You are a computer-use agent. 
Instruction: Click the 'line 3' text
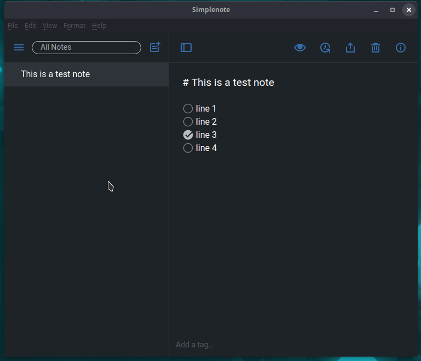tap(206, 135)
